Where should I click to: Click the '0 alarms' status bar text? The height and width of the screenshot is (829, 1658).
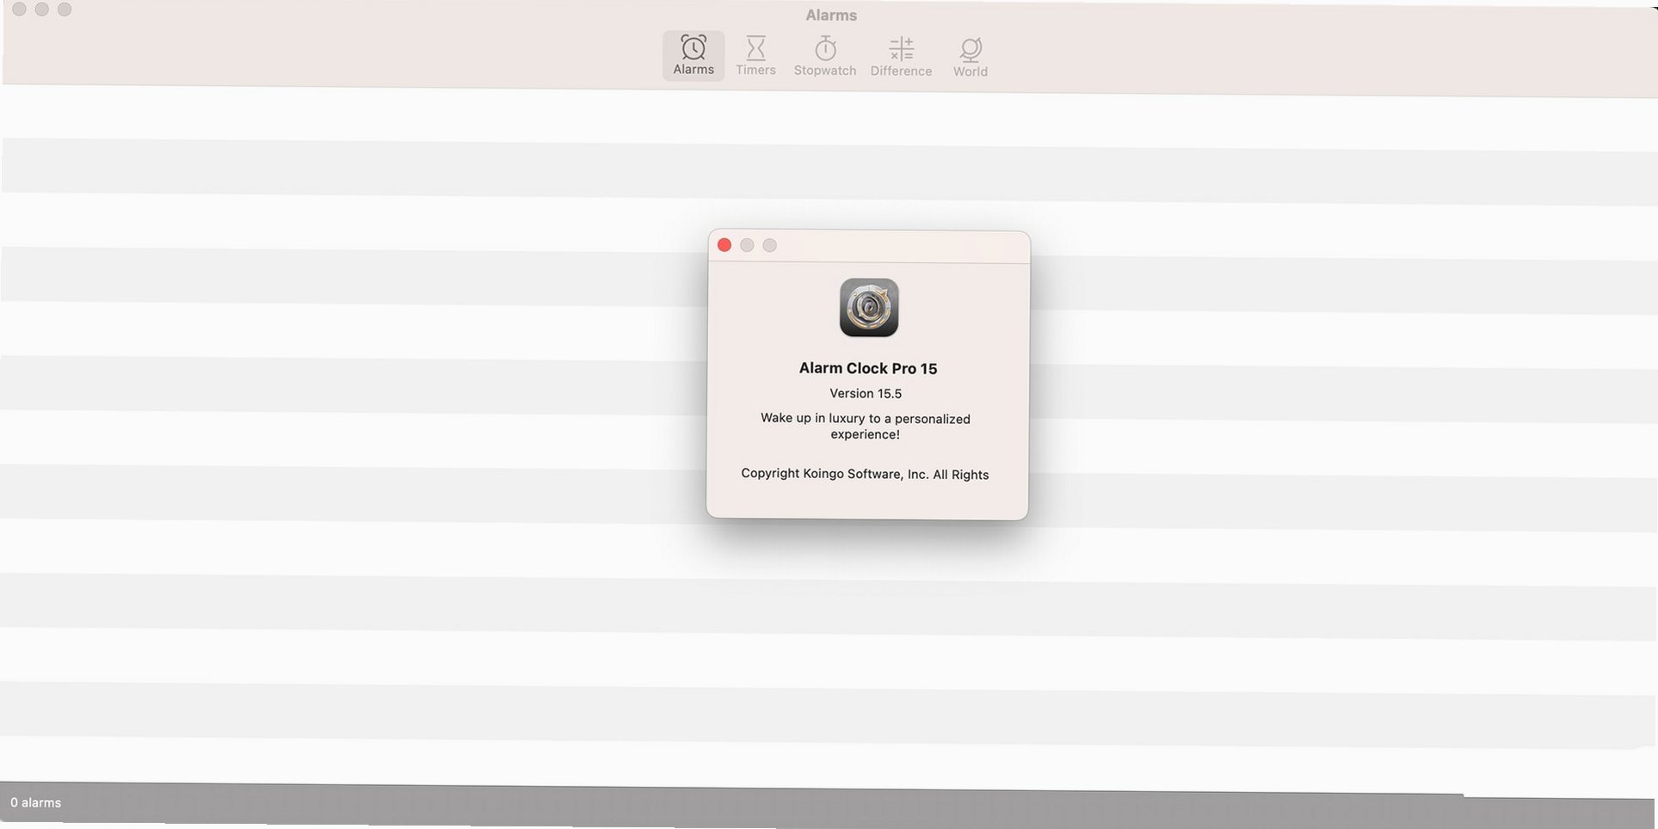tap(36, 802)
